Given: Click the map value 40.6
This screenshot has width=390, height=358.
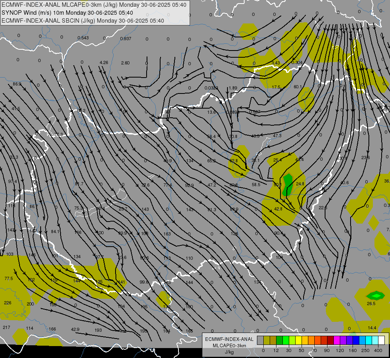Looking at the screenshot, I should 345,183.
